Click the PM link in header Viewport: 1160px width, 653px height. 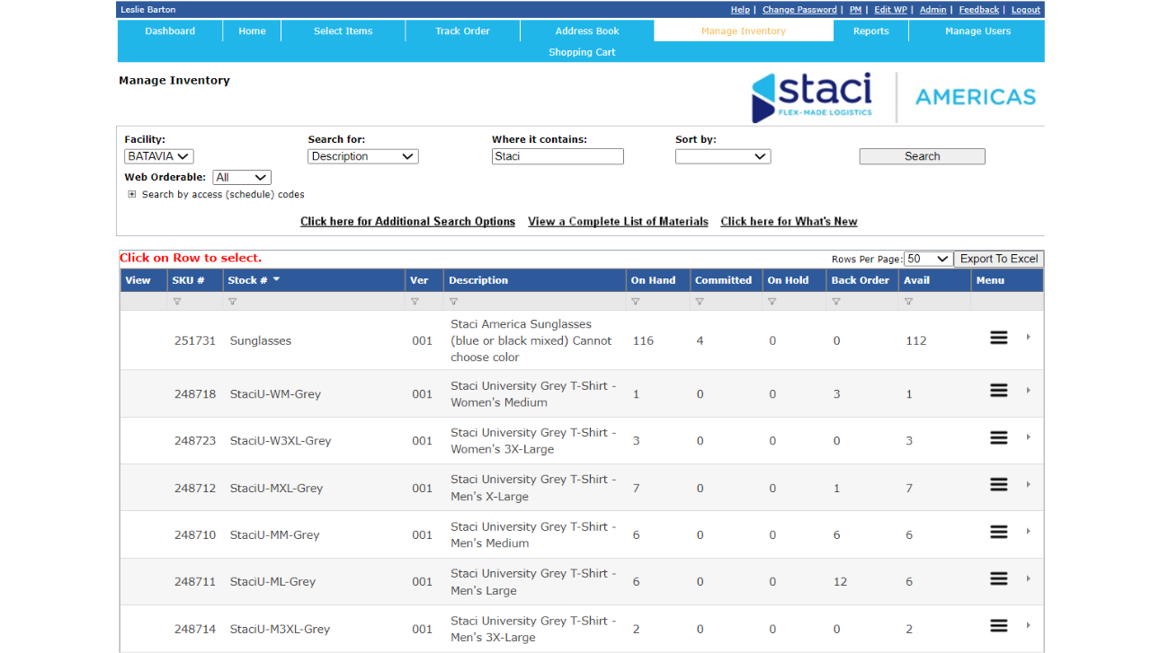tap(855, 10)
